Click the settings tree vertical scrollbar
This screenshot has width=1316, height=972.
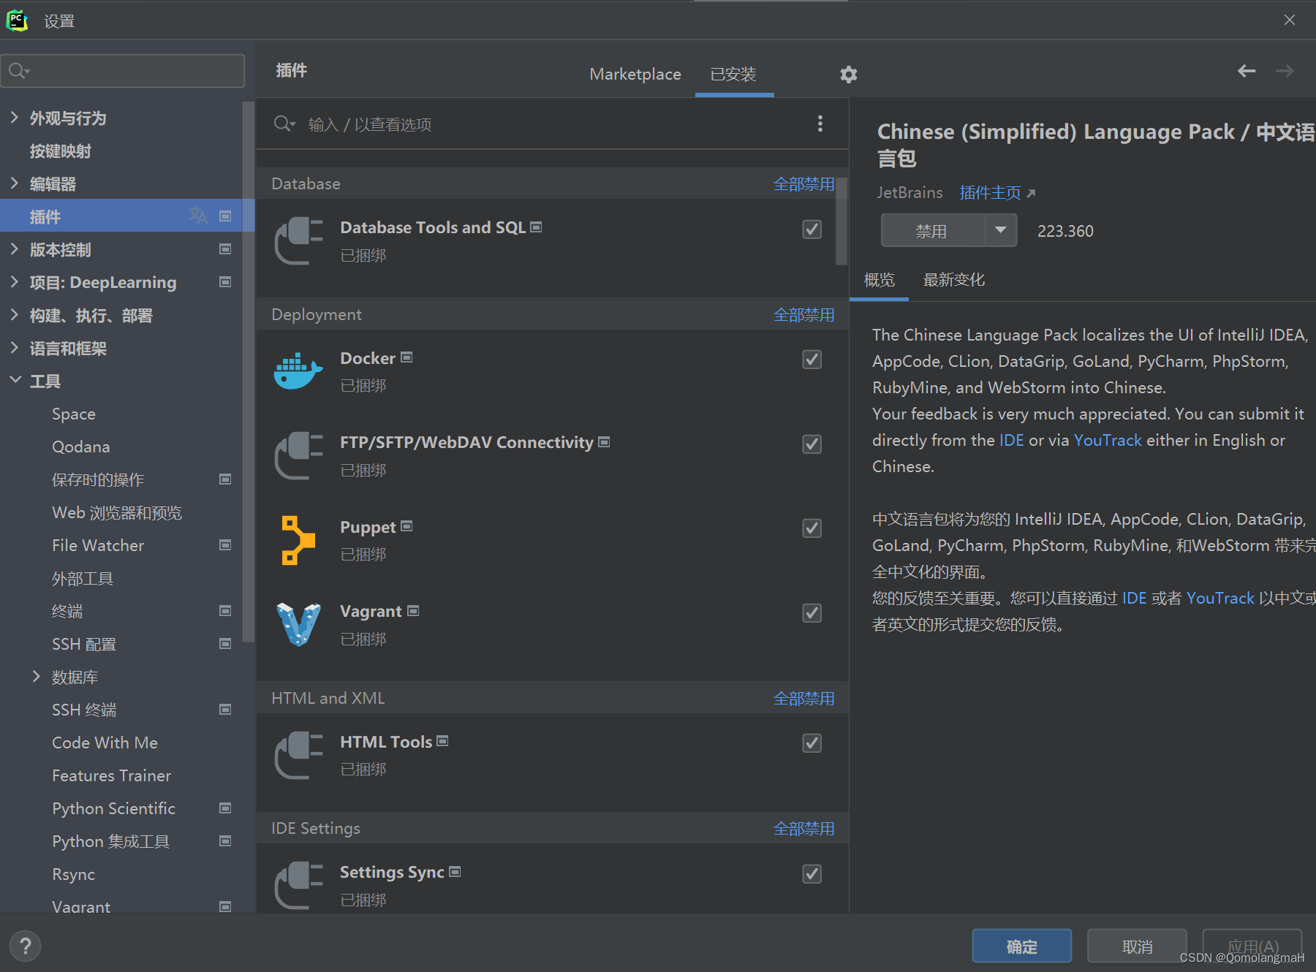coord(249,371)
